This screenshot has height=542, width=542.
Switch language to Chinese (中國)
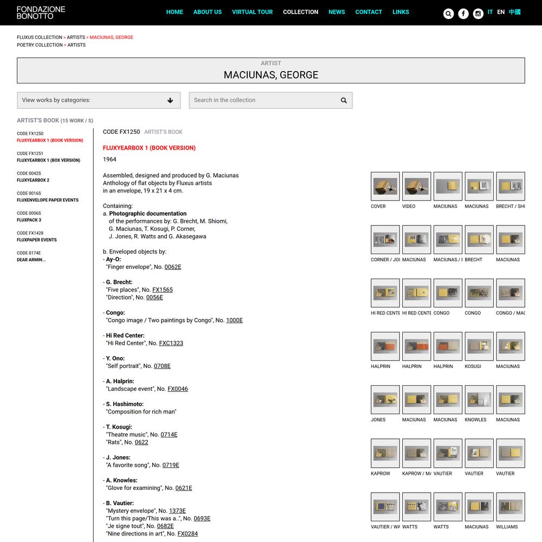click(515, 12)
